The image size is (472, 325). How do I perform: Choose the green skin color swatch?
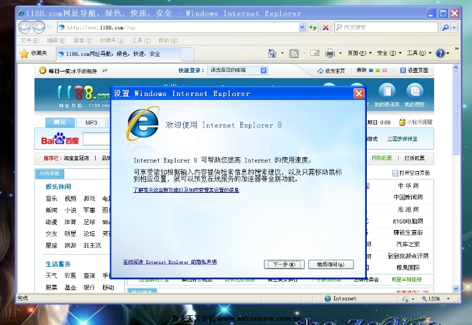pos(378,70)
